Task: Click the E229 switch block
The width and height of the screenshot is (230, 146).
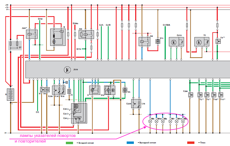Action: point(136,104)
